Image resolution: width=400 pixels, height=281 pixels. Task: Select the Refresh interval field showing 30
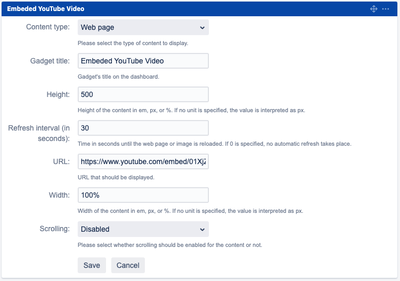tap(143, 128)
